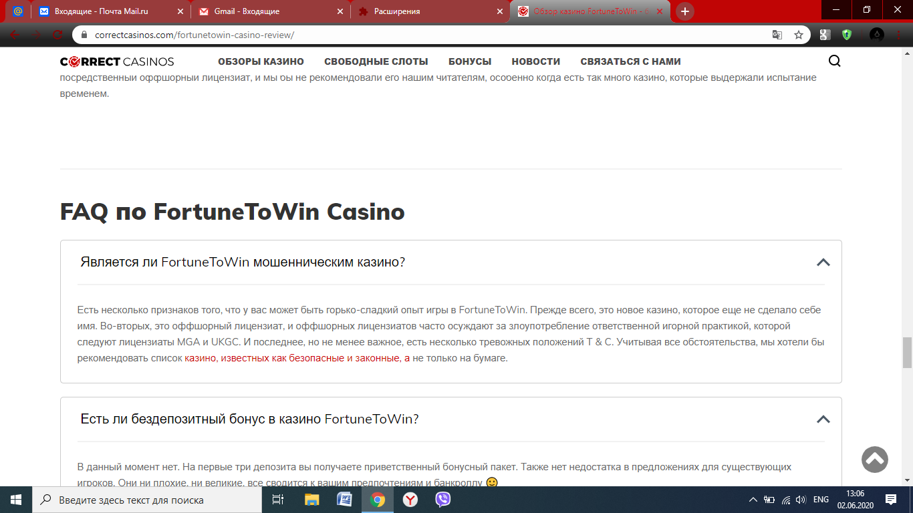Viewport: 913px width, 513px height.
Task: Check battery status in system tray
Action: click(769, 500)
